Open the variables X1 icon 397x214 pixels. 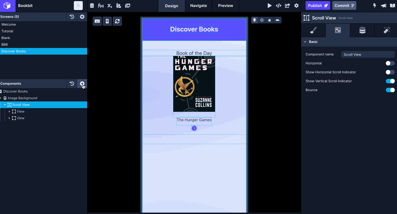[110, 6]
